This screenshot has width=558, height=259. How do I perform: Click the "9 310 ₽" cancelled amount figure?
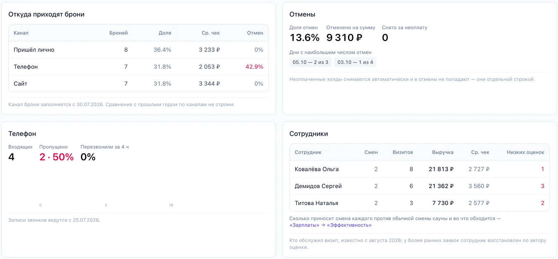click(x=344, y=38)
